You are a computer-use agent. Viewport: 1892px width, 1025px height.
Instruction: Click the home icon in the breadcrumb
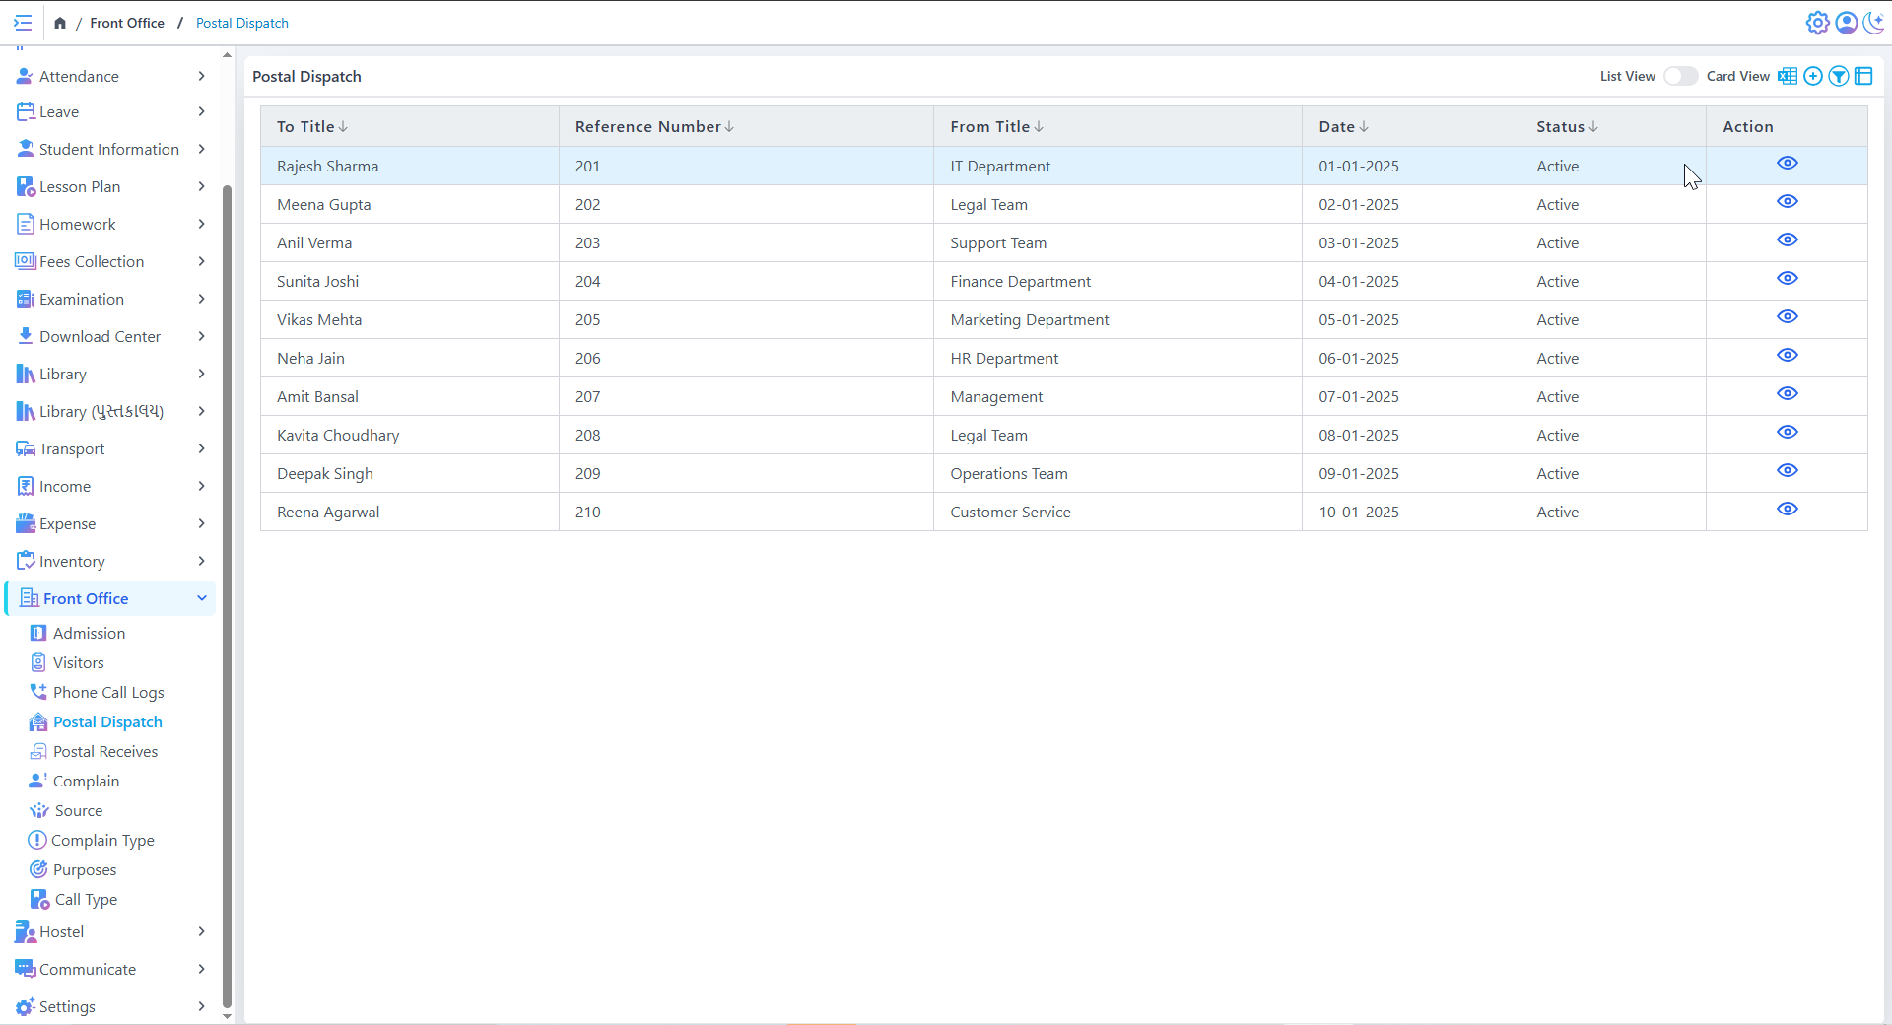pyautogui.click(x=60, y=23)
